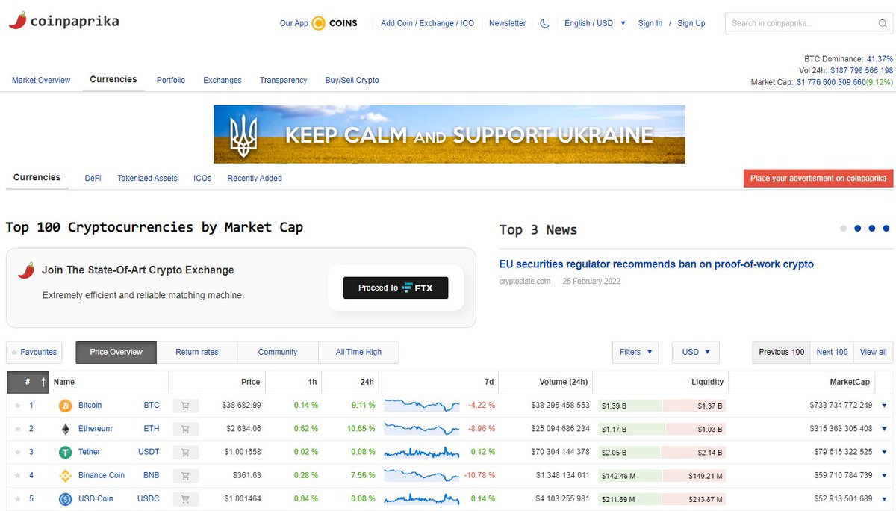
Task: Click the Bitcoin coin logo
Action: click(66, 405)
